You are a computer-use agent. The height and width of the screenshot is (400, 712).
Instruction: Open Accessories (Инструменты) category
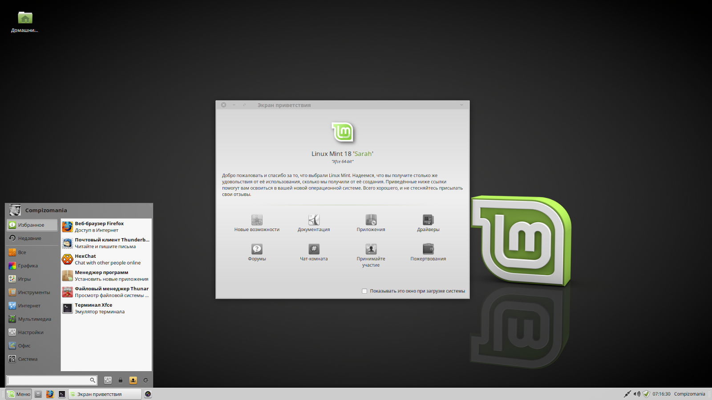pos(32,292)
